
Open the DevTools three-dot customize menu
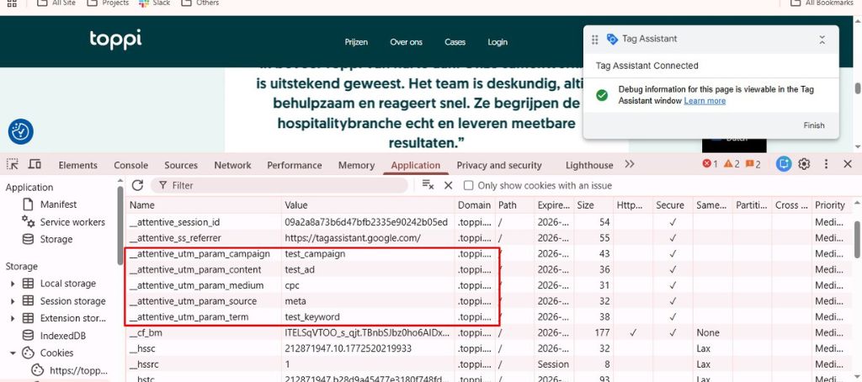pos(825,164)
